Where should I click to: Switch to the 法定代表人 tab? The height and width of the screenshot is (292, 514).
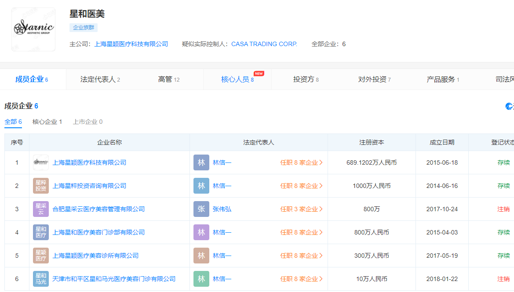tap(100, 79)
